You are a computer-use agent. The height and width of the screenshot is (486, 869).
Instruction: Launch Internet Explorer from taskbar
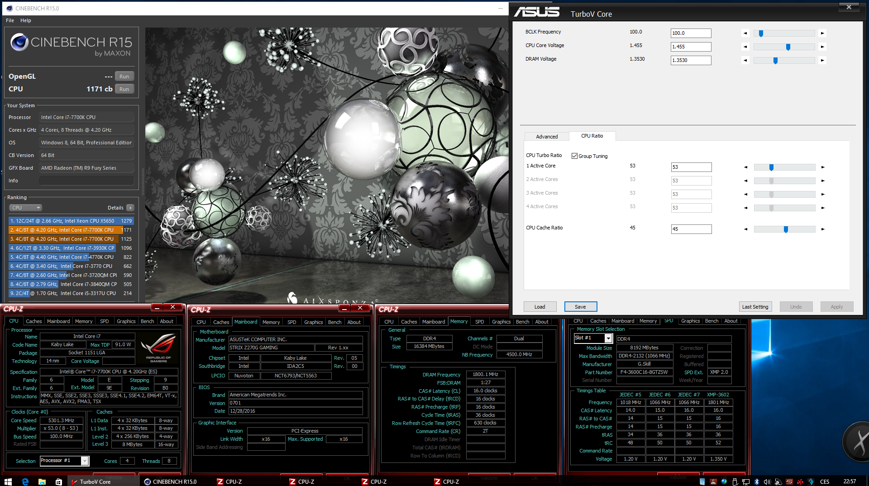click(x=25, y=481)
